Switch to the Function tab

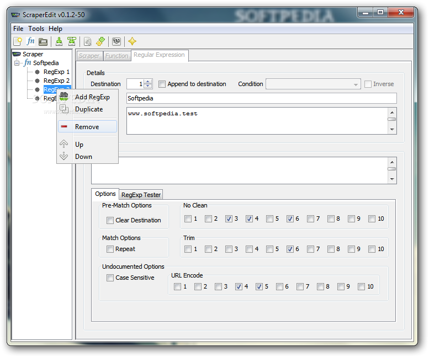coord(117,56)
